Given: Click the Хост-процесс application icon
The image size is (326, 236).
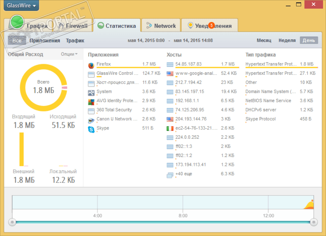Looking at the screenshot, I should click(91, 84).
